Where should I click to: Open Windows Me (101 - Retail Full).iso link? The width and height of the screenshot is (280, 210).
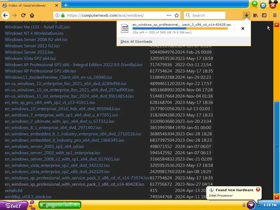[37, 27]
